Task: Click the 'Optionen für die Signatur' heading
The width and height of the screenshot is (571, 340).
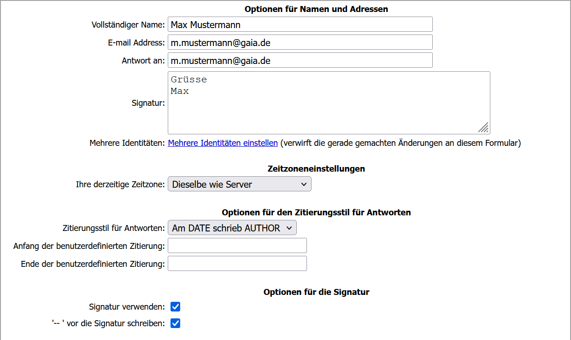Action: coord(316,292)
